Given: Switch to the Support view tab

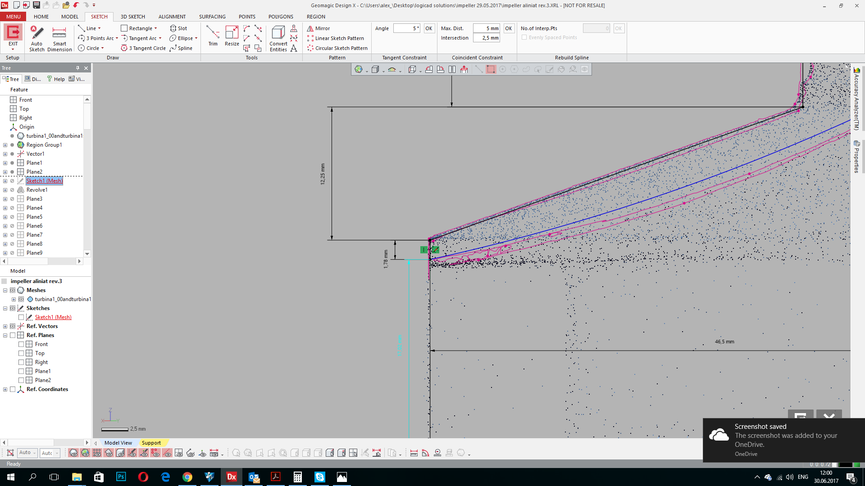Looking at the screenshot, I should click(151, 443).
